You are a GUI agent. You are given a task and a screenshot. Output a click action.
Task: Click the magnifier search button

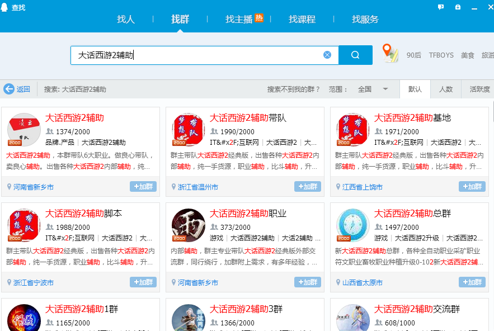355,55
